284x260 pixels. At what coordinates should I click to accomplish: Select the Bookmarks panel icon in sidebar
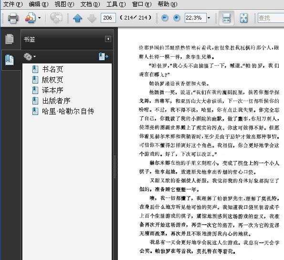coord(10,60)
